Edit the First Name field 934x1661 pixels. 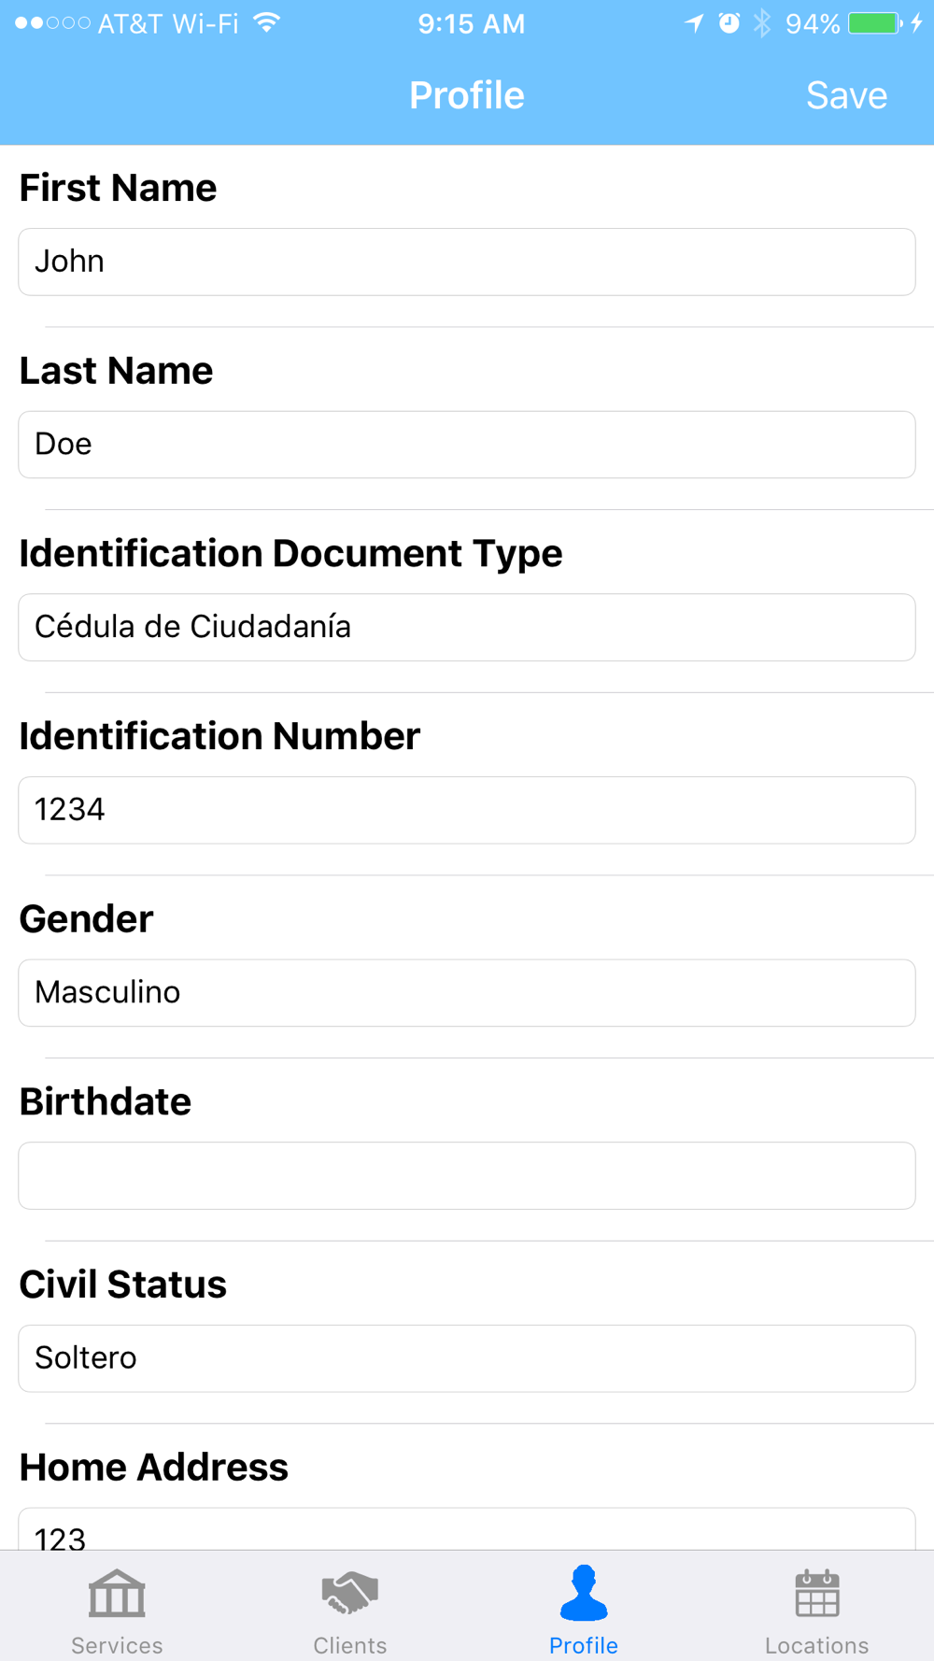pos(467,262)
